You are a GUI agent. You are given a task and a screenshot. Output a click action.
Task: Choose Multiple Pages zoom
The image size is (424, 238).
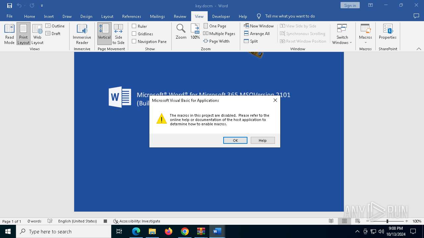pos(219,33)
